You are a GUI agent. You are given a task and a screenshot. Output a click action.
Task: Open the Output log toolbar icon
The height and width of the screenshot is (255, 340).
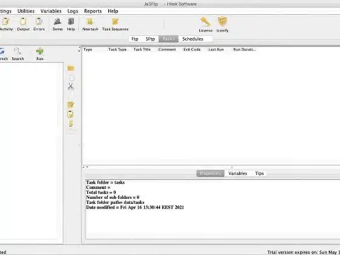point(23,24)
